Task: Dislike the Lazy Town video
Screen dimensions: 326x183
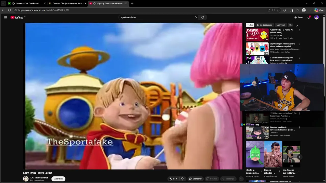Action: (x=182, y=179)
